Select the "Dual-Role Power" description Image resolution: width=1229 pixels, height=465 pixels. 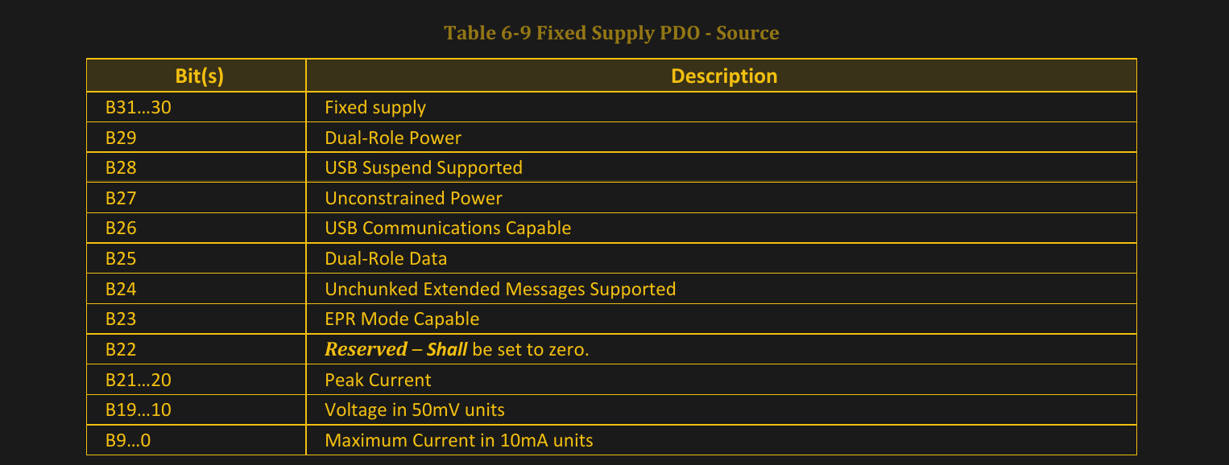(x=392, y=138)
